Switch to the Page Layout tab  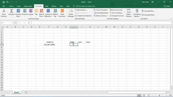28,6
